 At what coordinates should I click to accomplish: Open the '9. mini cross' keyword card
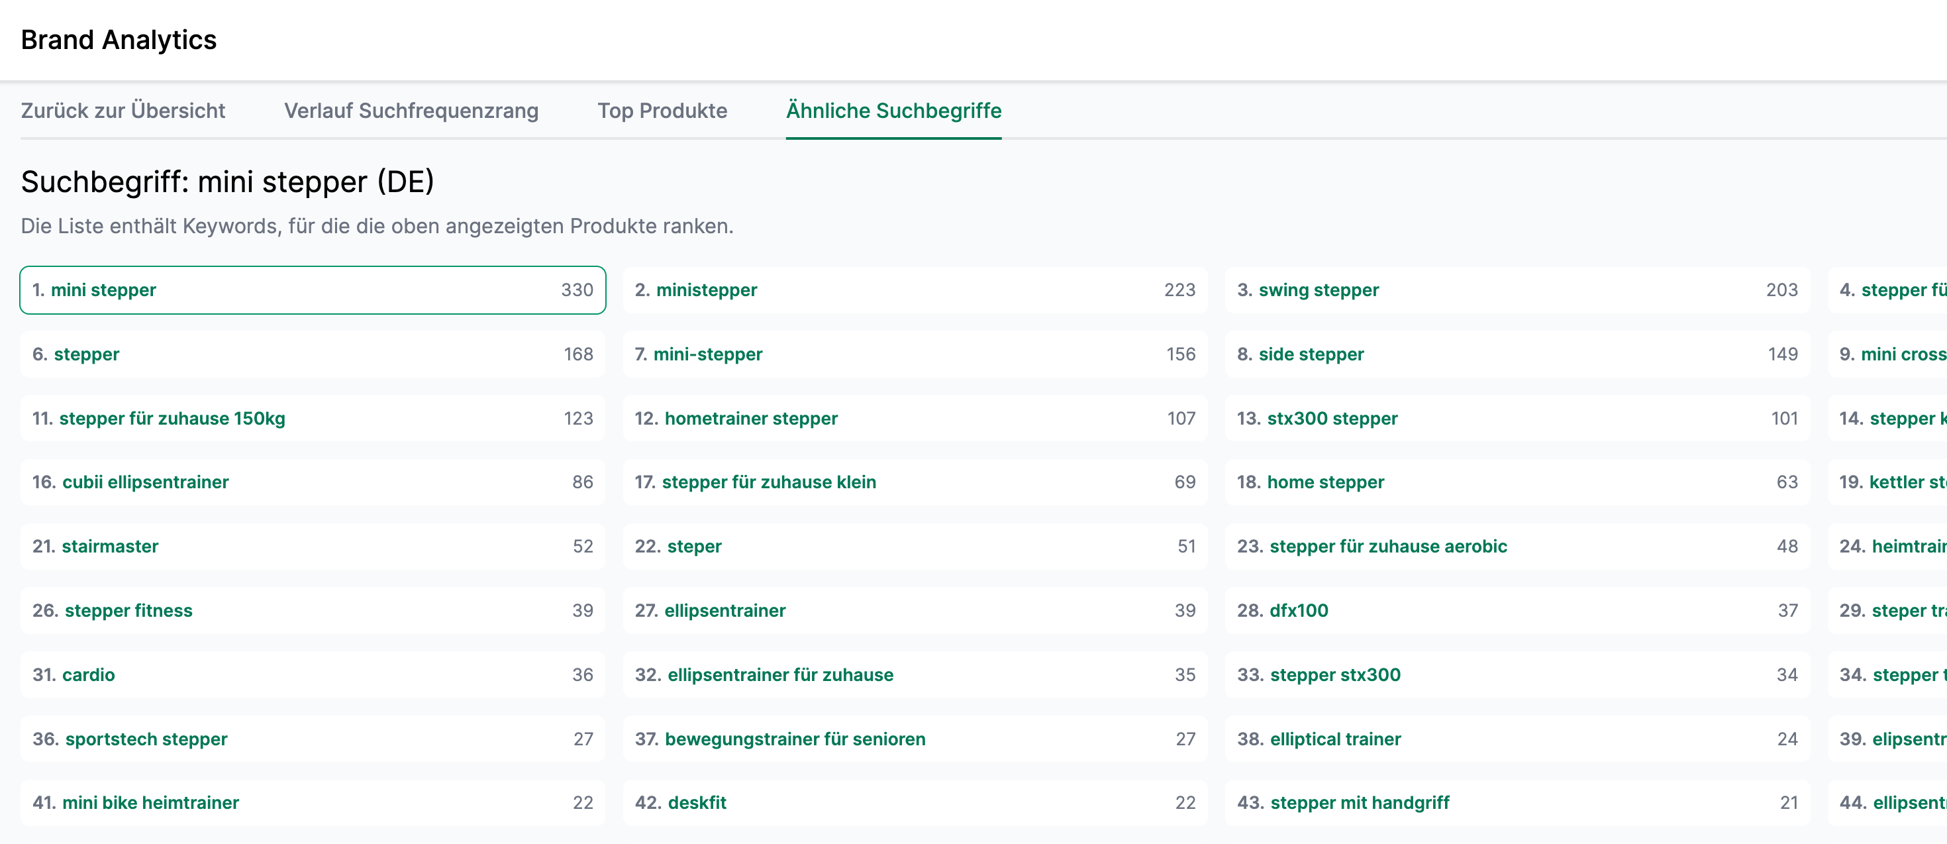1887,354
